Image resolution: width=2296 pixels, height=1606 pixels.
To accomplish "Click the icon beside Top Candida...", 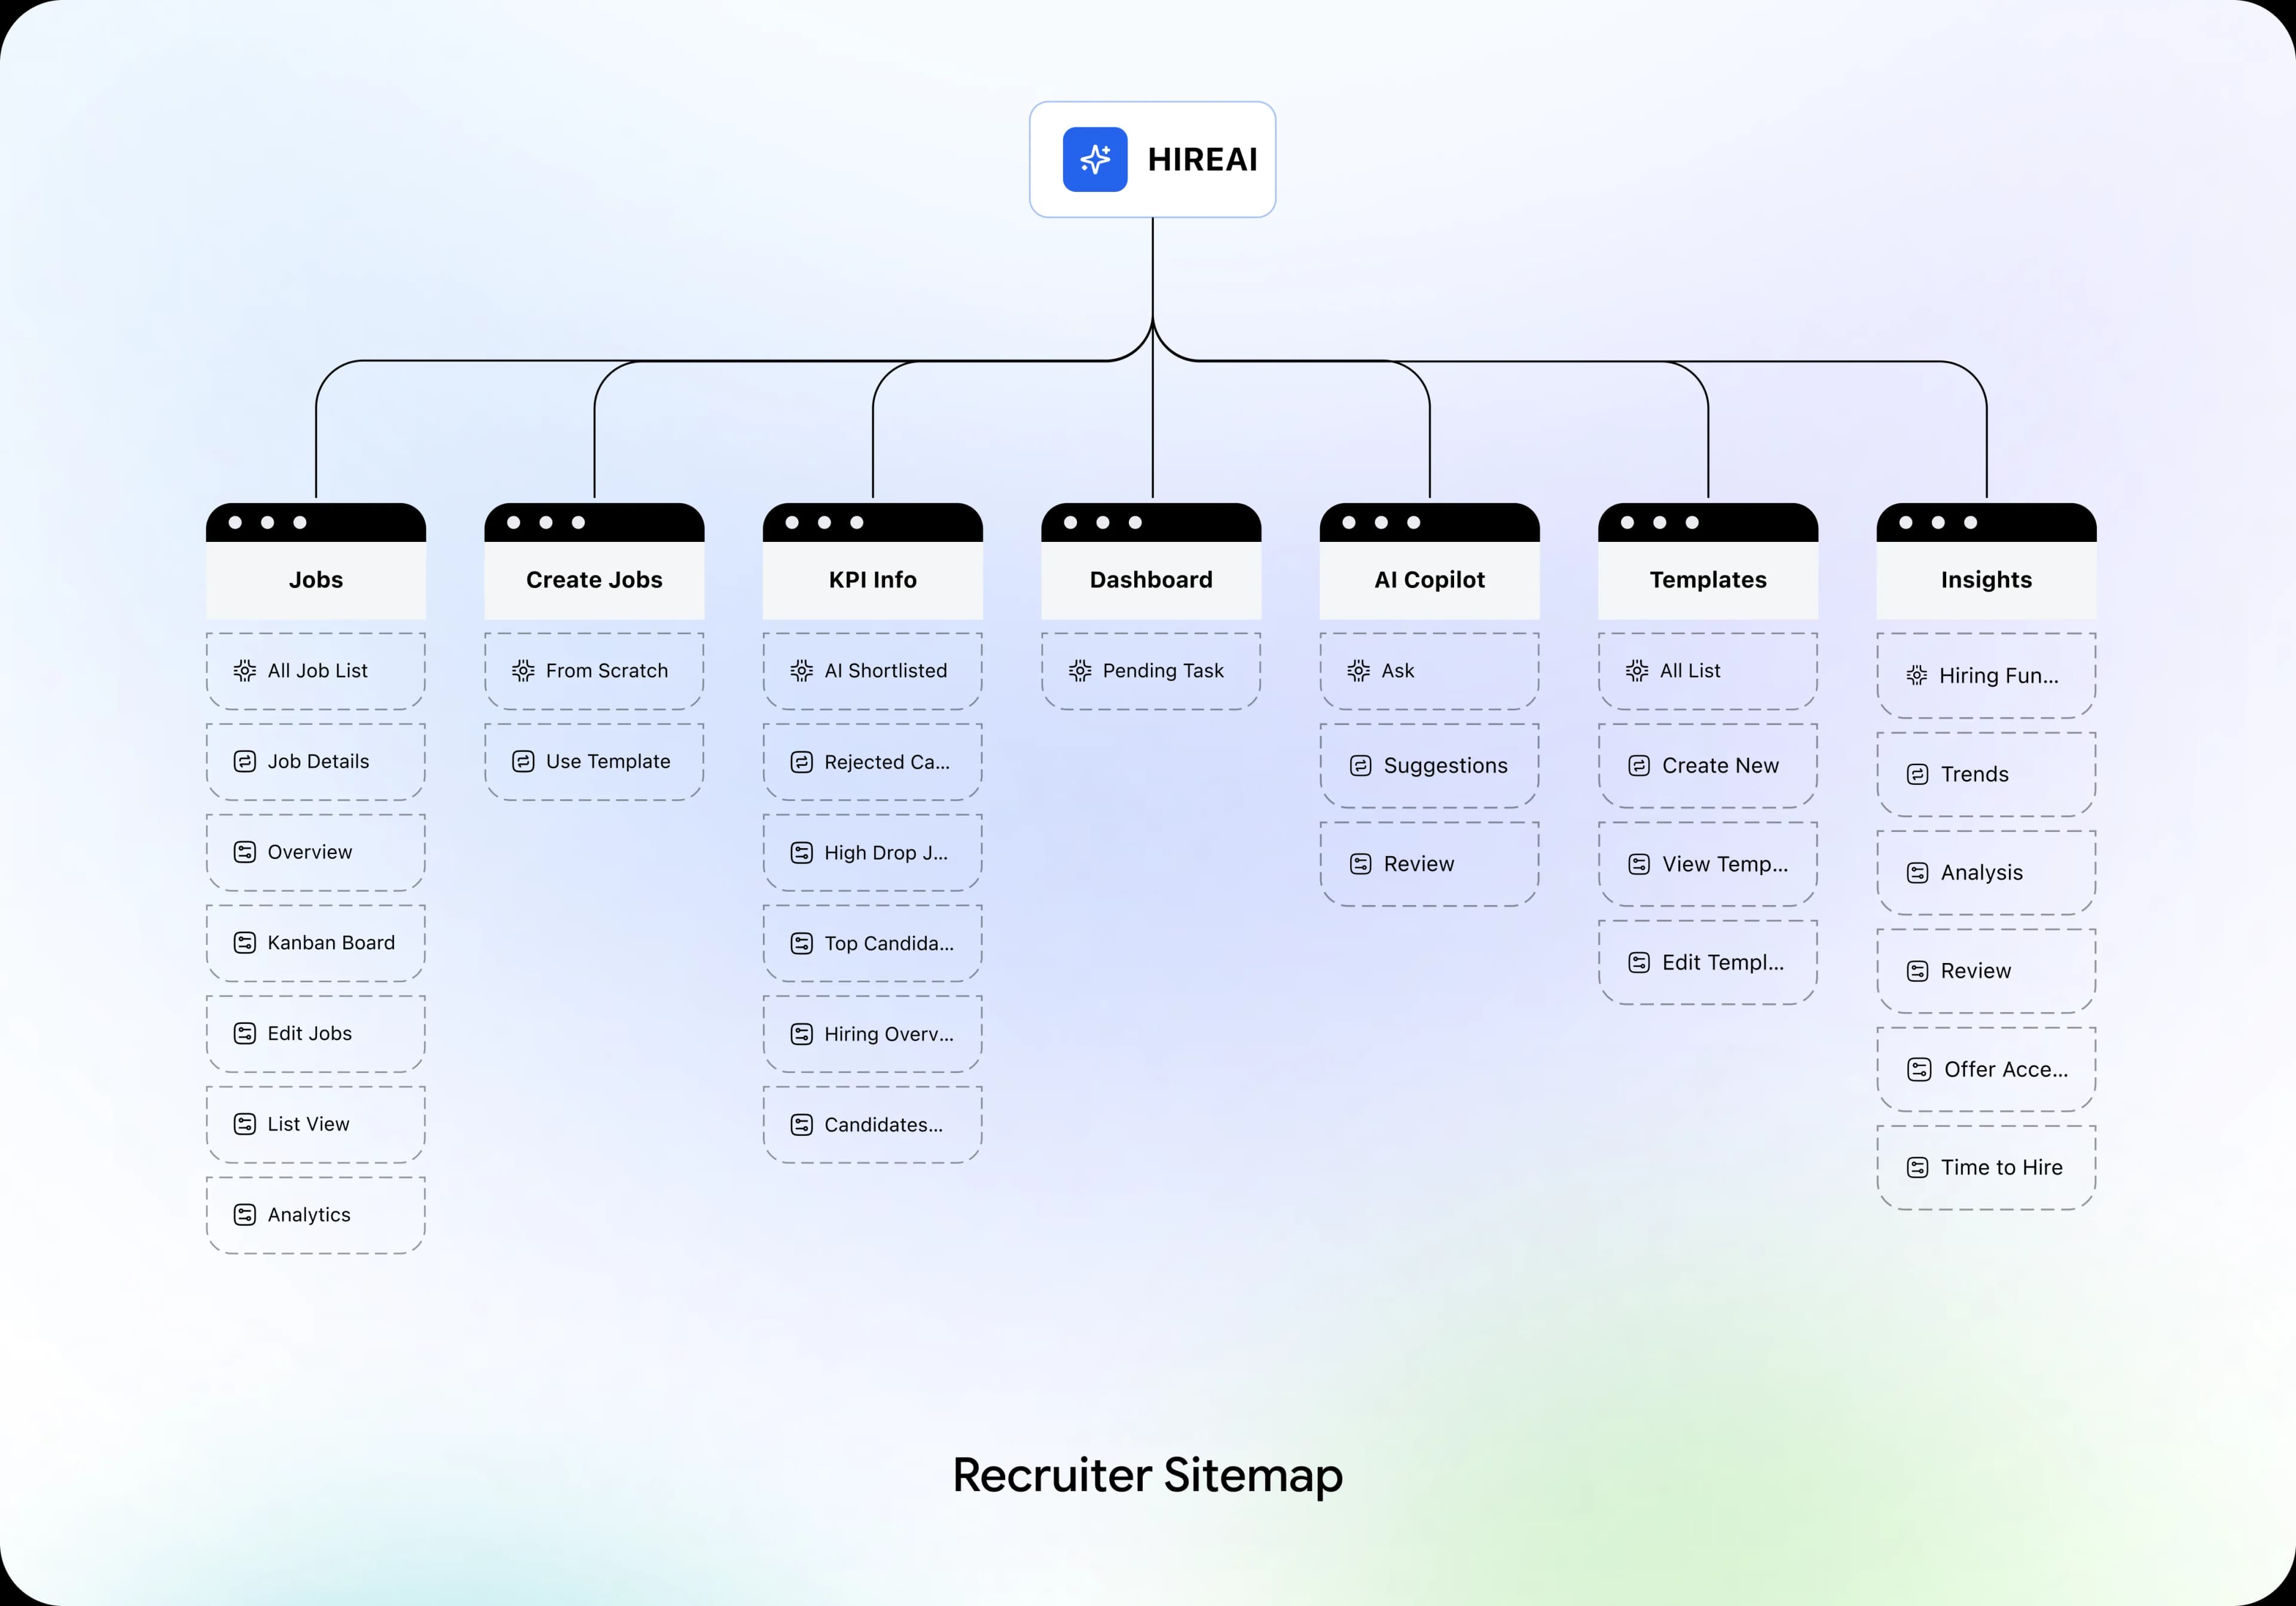I will [802, 944].
